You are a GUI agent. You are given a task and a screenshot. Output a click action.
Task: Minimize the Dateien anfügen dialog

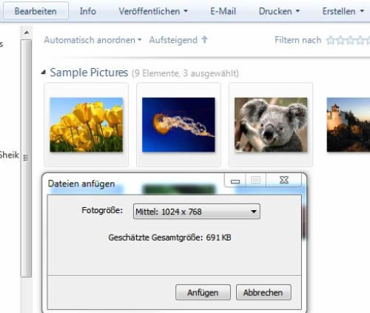click(x=235, y=181)
